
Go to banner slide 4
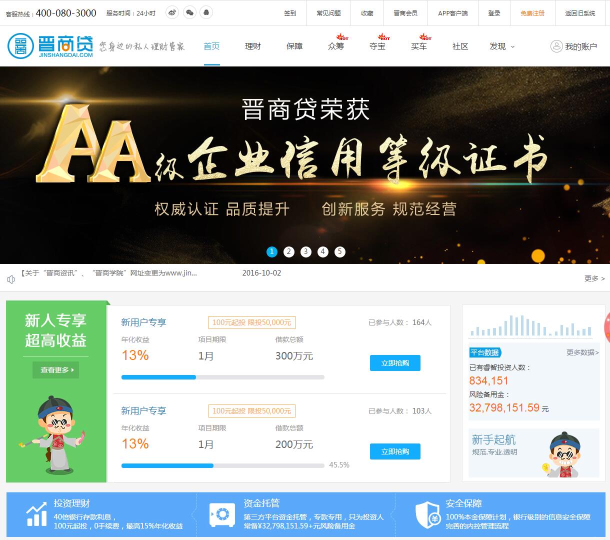point(323,251)
